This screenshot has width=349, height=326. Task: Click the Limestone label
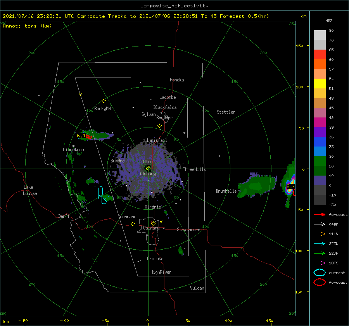[73, 150]
